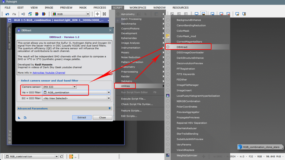Open the IMAGE menu
Viewport: 285px width, 160px height.
pyautogui.click(x=49, y=7)
